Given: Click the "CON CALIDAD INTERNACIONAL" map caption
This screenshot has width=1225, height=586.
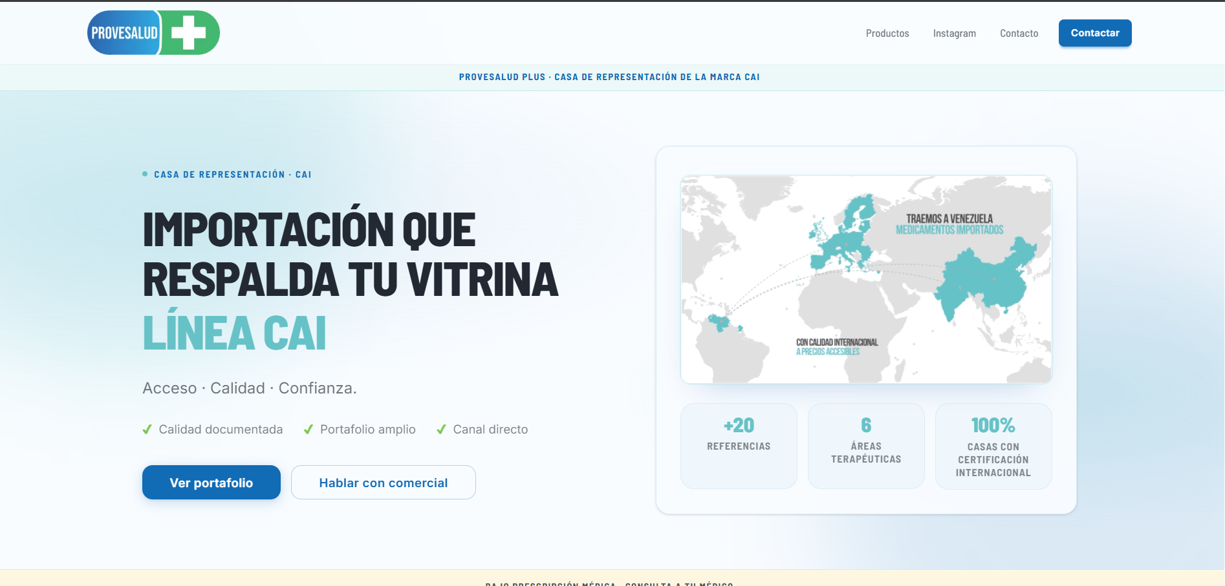Looking at the screenshot, I should (837, 342).
